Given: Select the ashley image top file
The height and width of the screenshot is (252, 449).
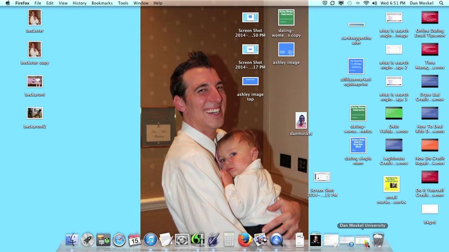Looking at the screenshot, I should pyautogui.click(x=250, y=81).
